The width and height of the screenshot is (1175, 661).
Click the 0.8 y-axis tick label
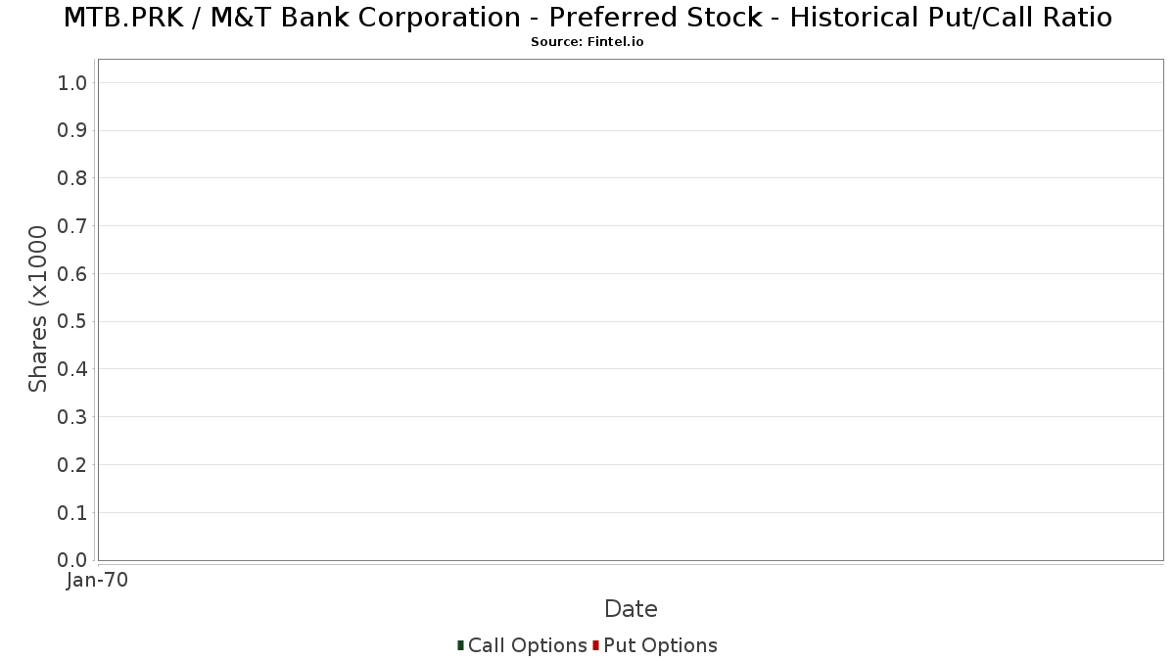[72, 178]
